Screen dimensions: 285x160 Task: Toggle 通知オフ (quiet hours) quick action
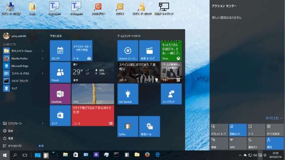tap(257, 143)
